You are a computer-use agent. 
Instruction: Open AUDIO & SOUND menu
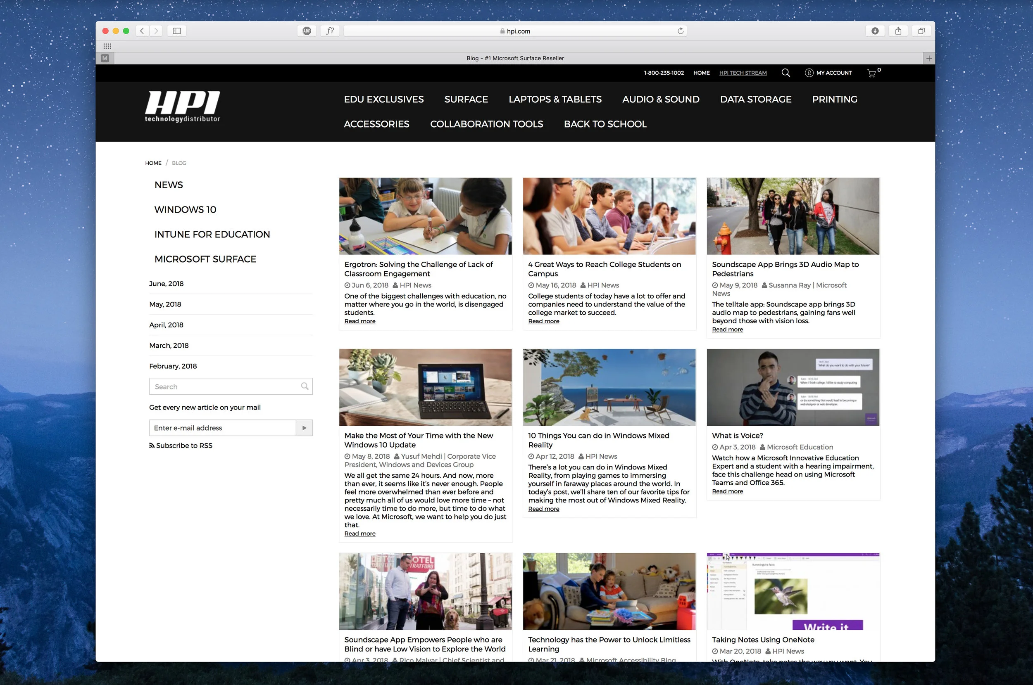click(661, 99)
